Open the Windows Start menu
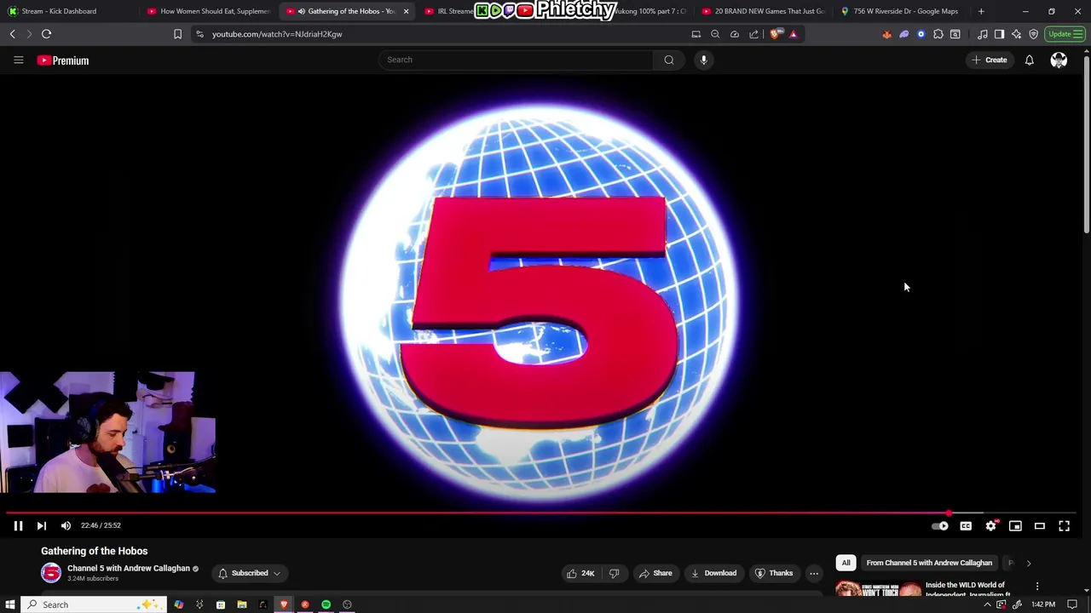The width and height of the screenshot is (1091, 613). 10,604
